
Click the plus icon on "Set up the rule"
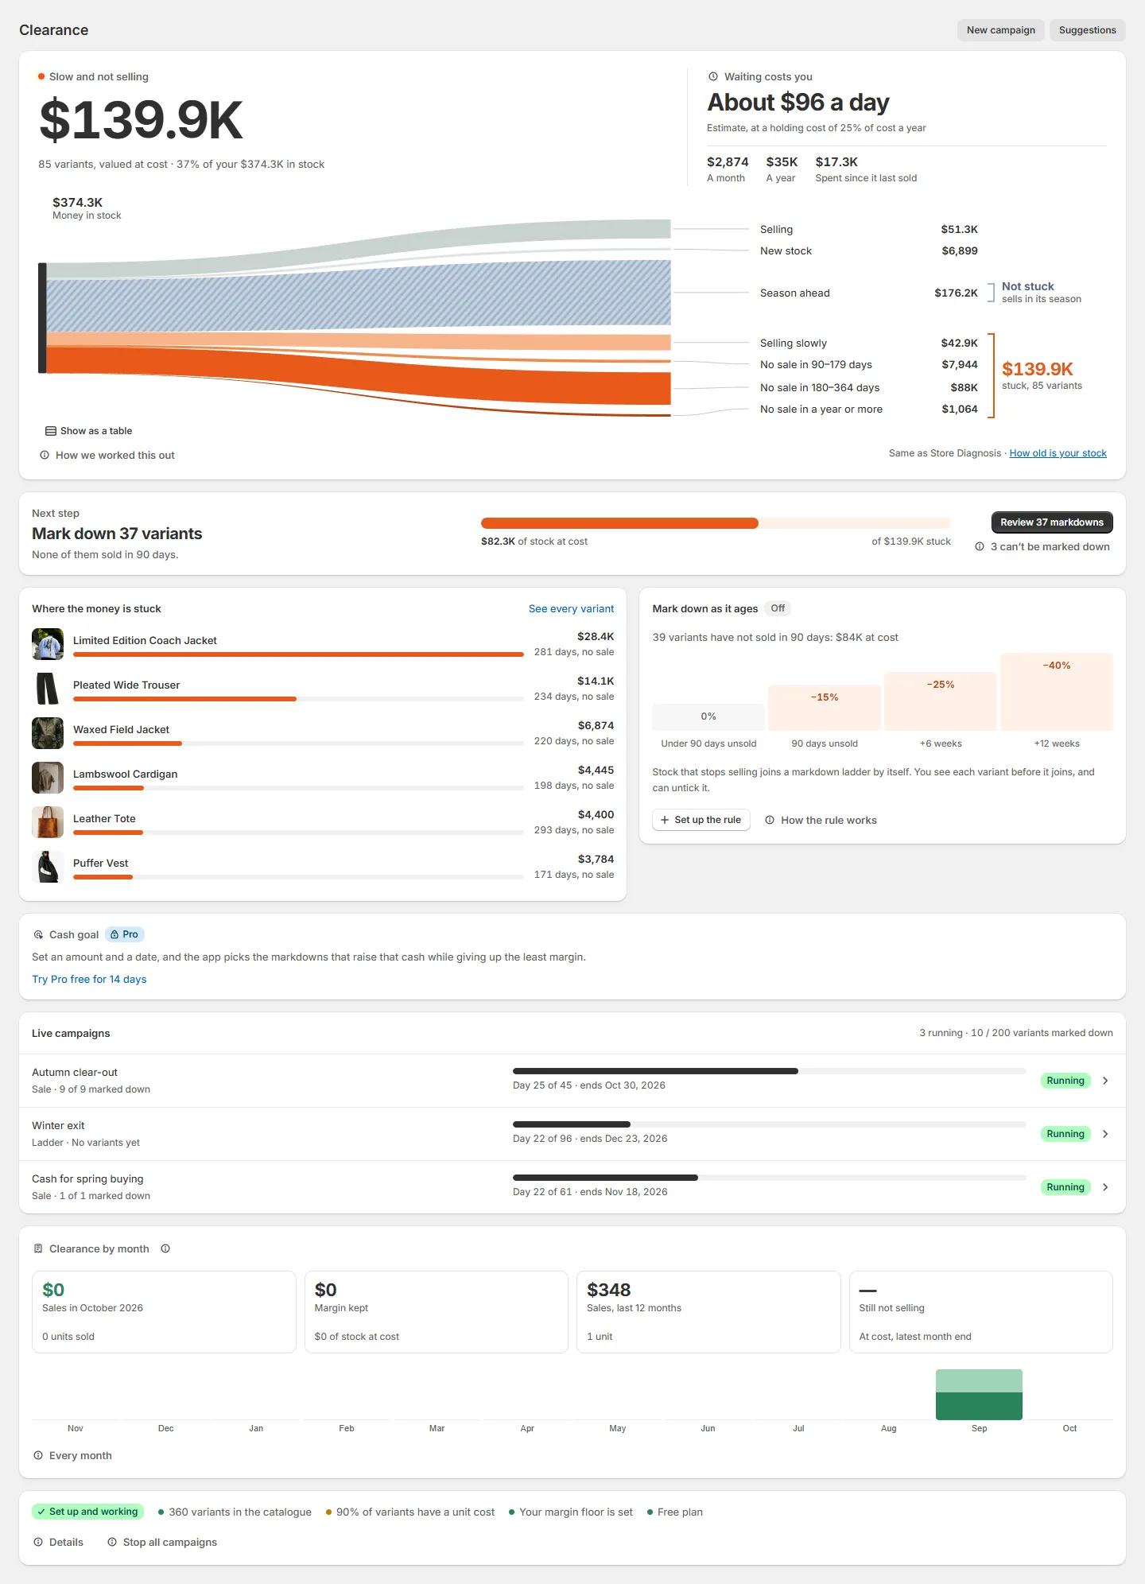[665, 820]
